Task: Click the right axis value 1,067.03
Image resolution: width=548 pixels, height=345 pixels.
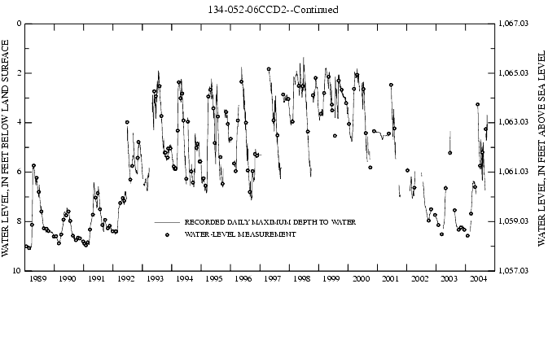Action: tap(513, 24)
